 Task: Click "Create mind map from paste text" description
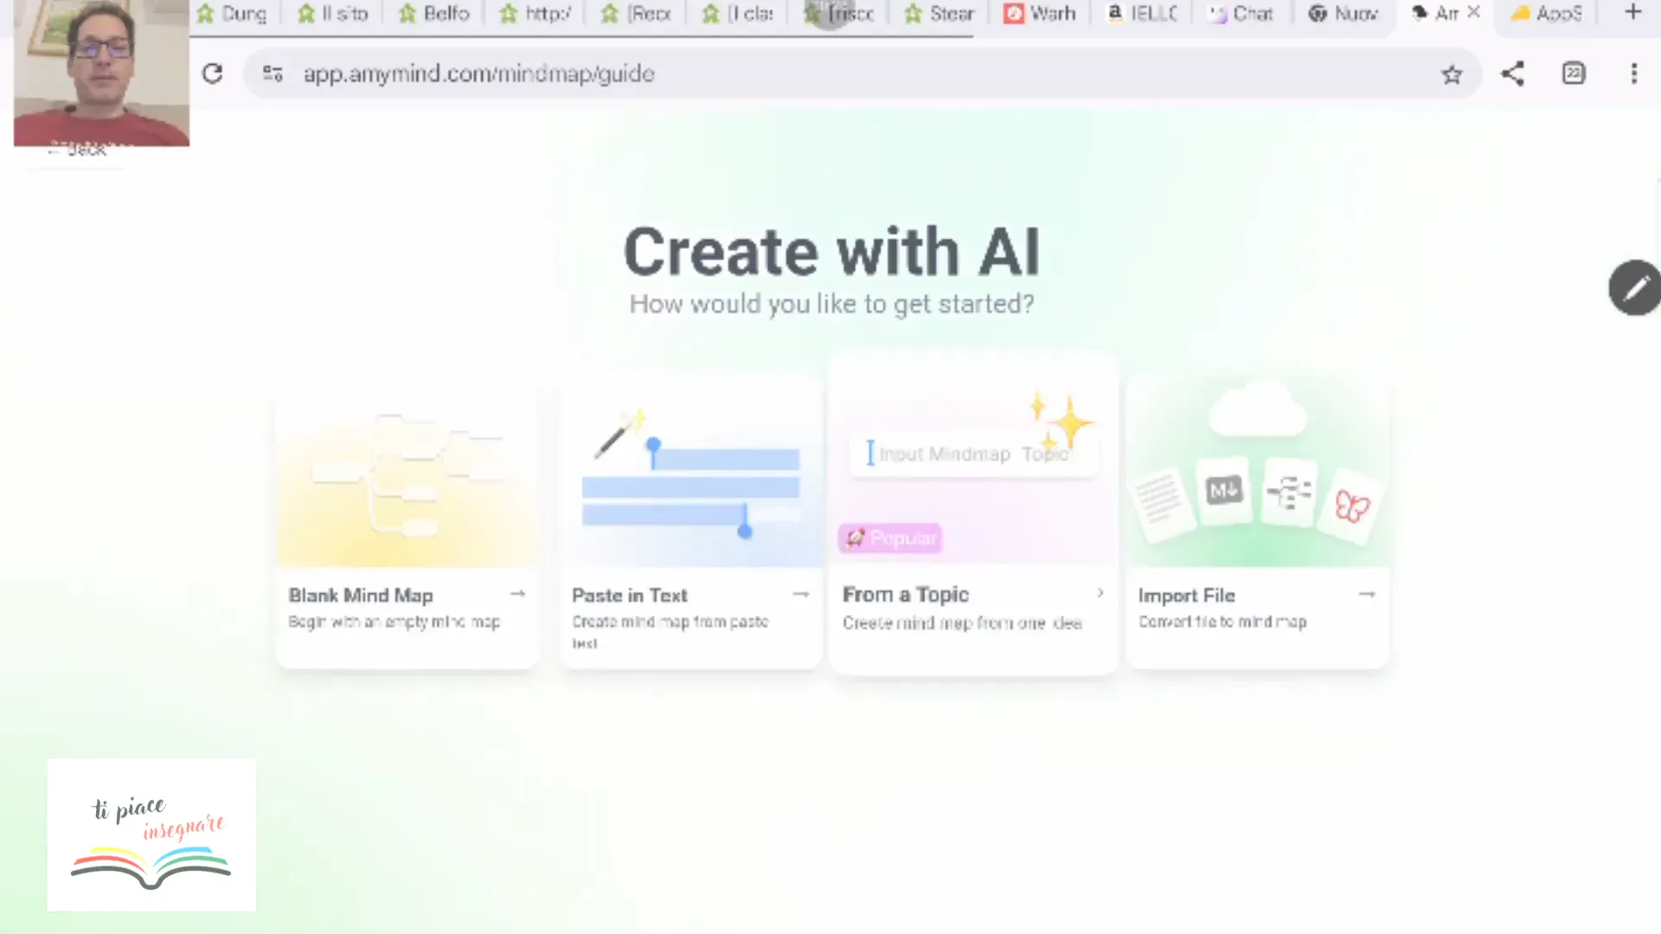(670, 632)
